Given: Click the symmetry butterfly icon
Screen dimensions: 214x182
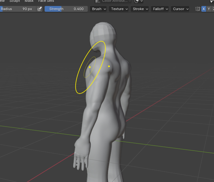Looking at the screenshot, I should coord(198,9).
